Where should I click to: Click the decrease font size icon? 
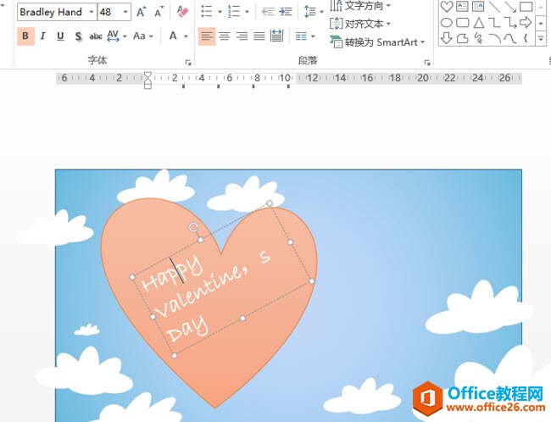pos(159,12)
